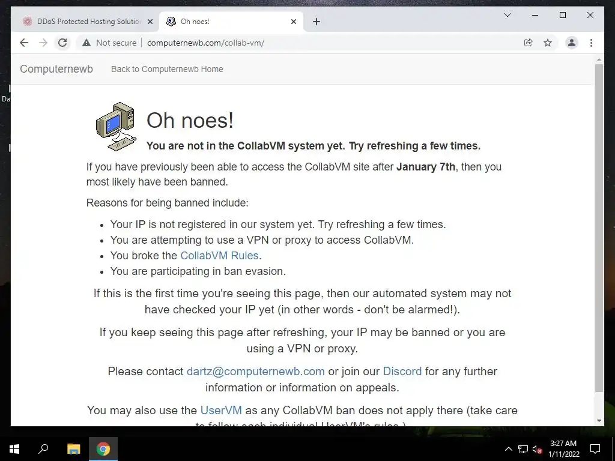Show hidden system tray icons
Viewport: 615px width, 461px height.
[x=508, y=449]
